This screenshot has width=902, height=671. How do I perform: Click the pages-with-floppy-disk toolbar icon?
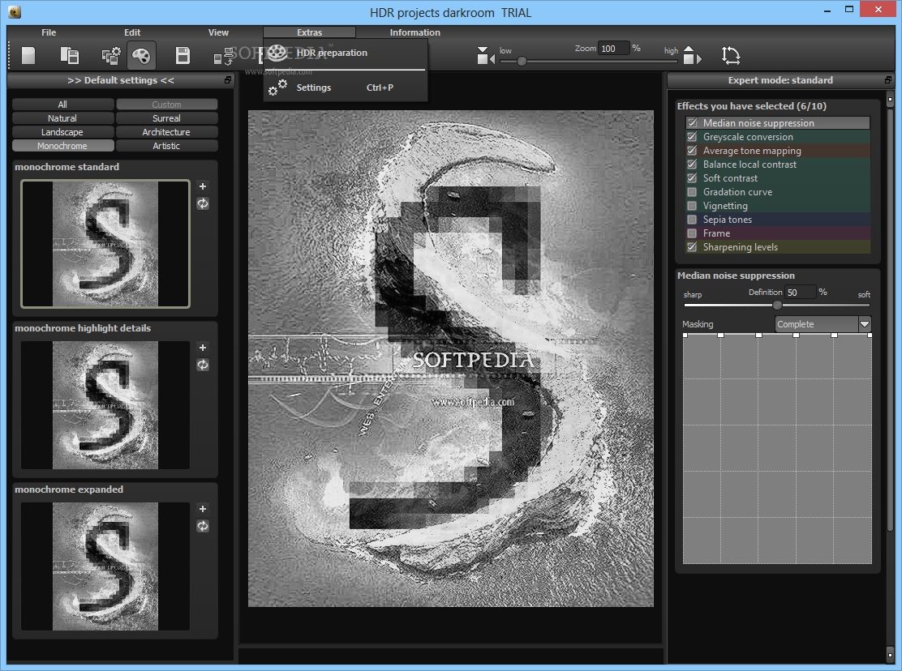click(70, 56)
